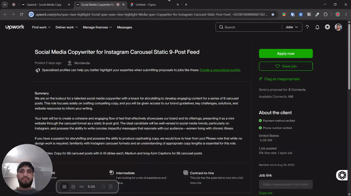This screenshot has width=351, height=196.
Task: Click the About the client heading
Action: tap(275, 113)
